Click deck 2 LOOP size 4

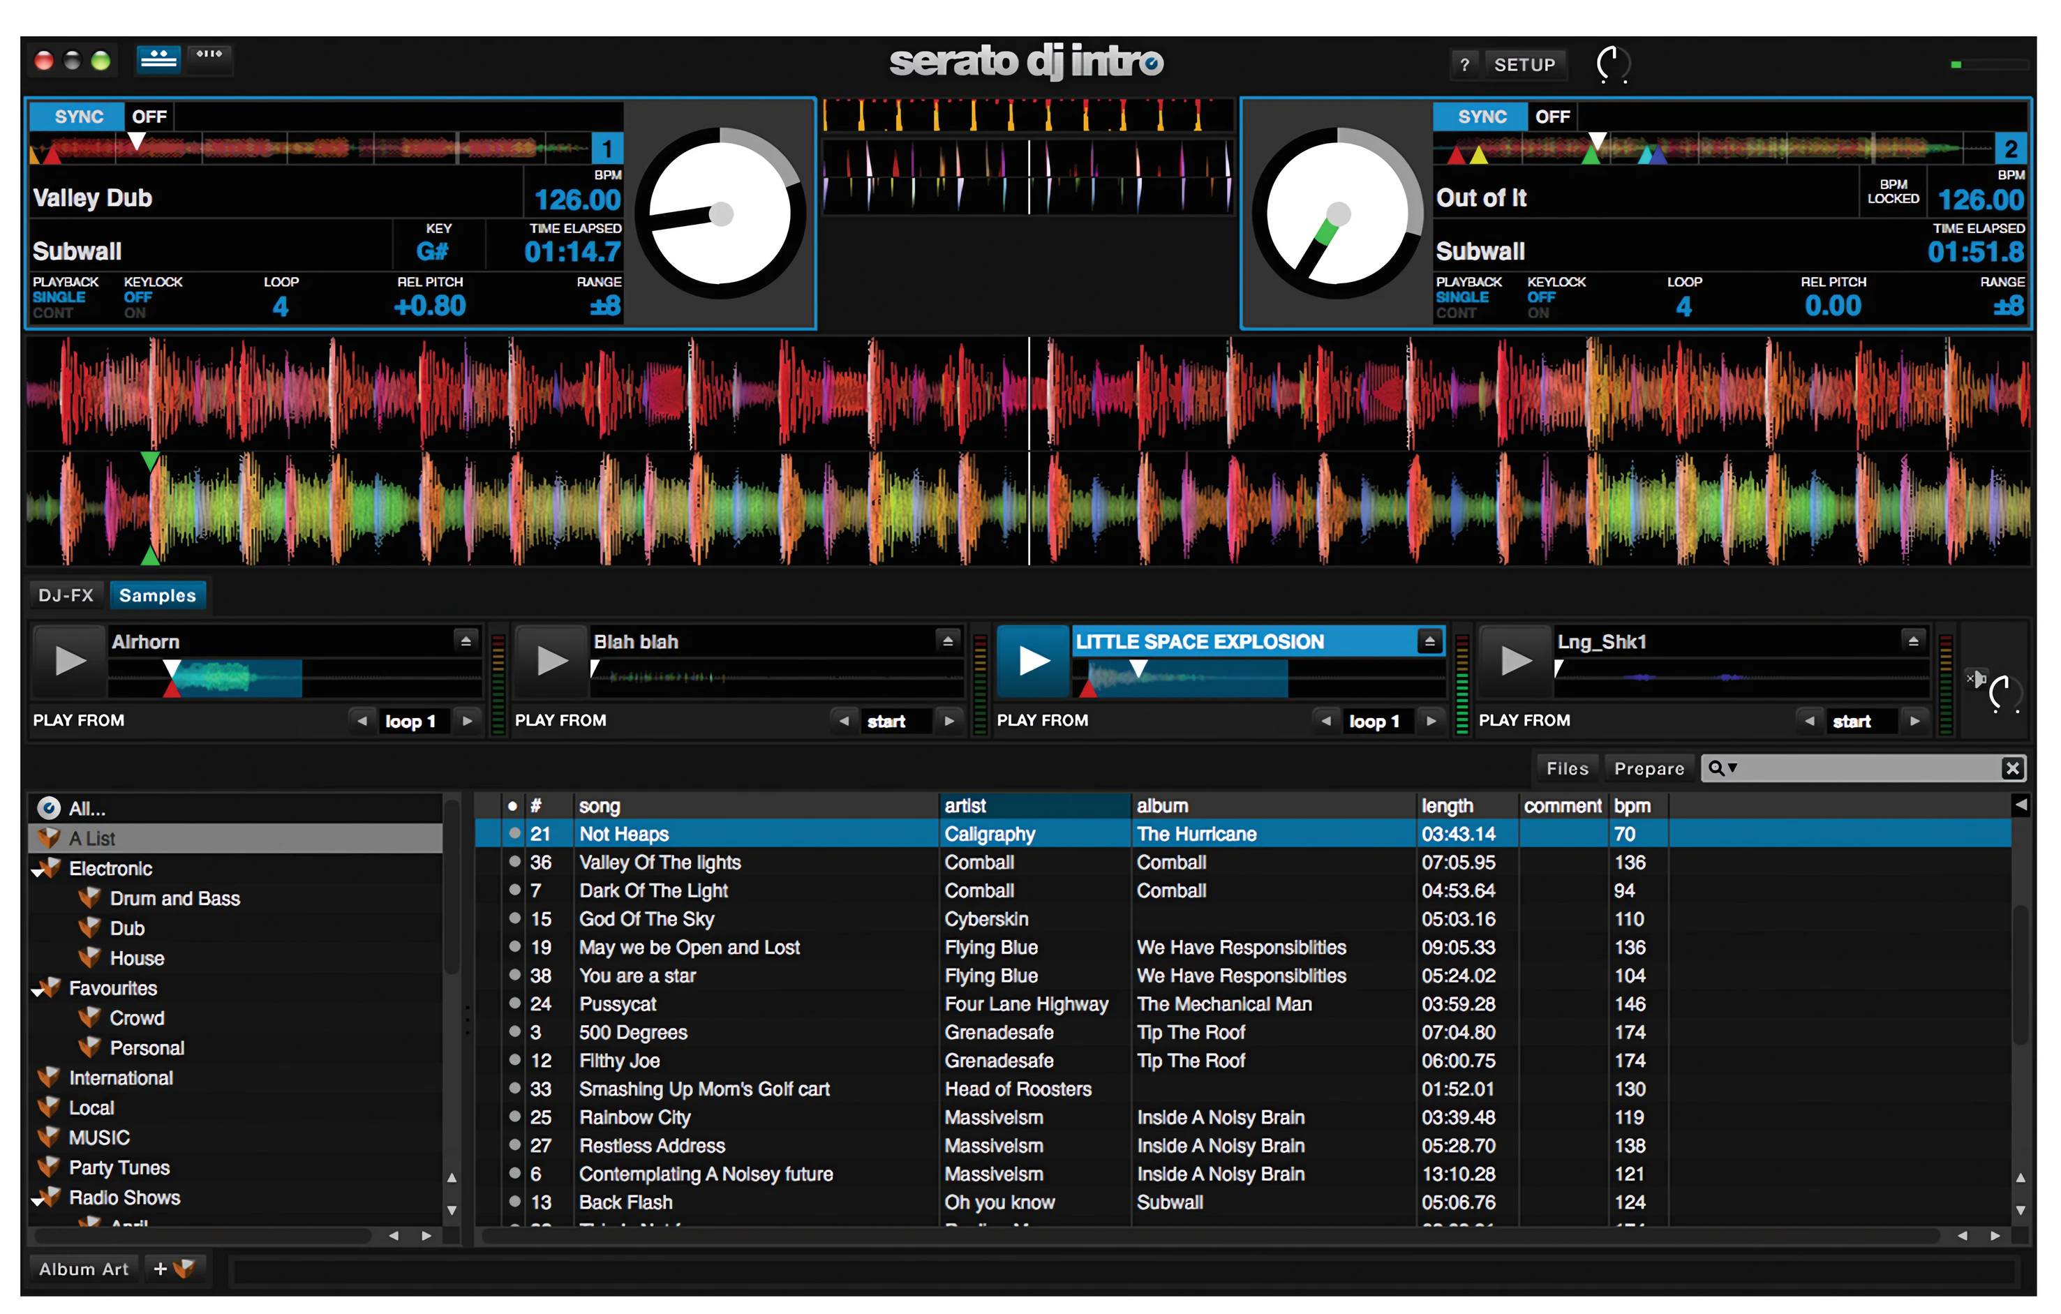[1683, 306]
